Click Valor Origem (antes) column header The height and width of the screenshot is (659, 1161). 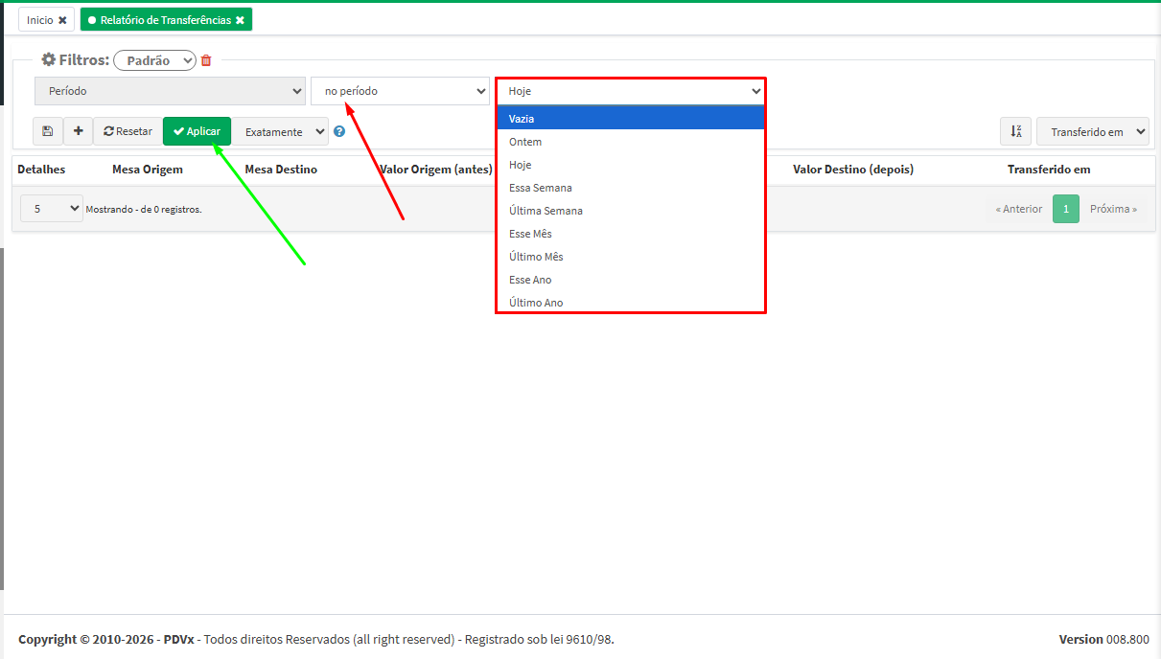pos(435,170)
